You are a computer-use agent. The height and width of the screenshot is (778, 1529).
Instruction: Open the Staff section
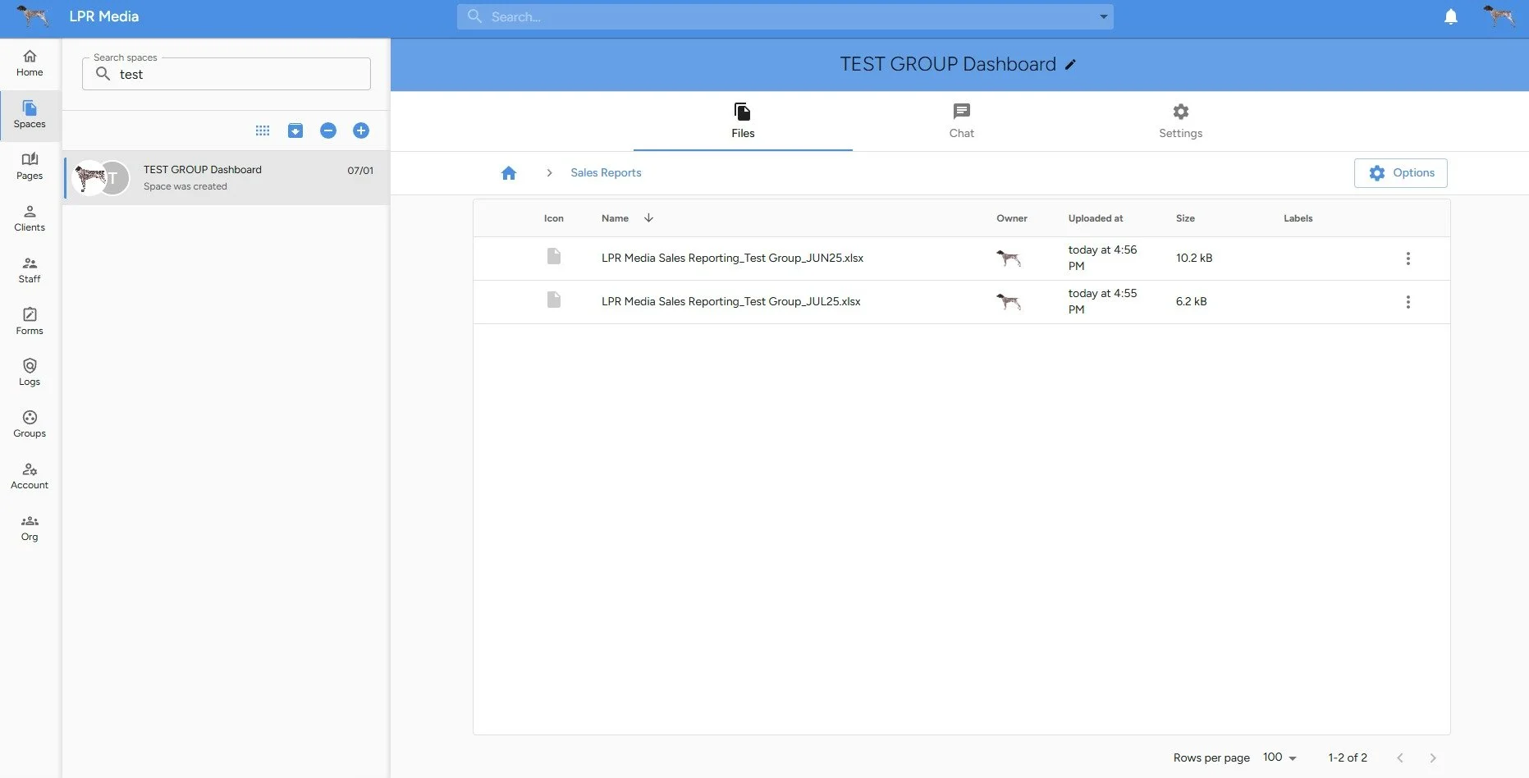point(30,270)
